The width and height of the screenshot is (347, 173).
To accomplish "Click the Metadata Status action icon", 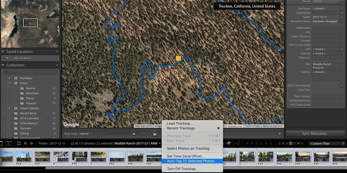I will [341, 21].
